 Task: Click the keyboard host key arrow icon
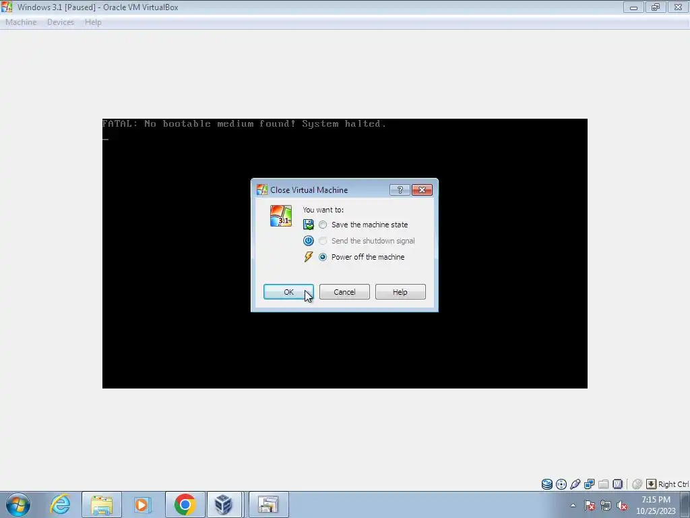tap(651, 484)
